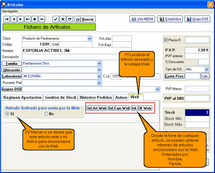Switch to Gestión de Stock tab
This screenshot has width=215, height=173.
pos(61,97)
